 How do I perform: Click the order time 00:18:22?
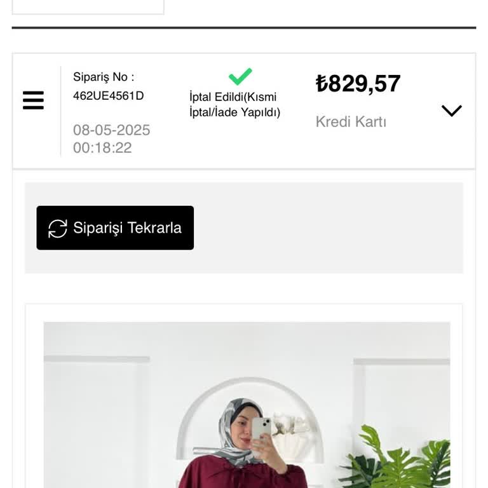102,148
